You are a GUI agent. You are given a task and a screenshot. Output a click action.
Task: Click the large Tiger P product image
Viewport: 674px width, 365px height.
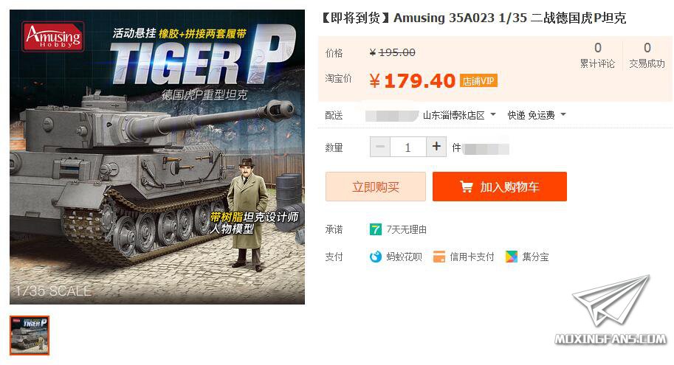[x=157, y=157]
